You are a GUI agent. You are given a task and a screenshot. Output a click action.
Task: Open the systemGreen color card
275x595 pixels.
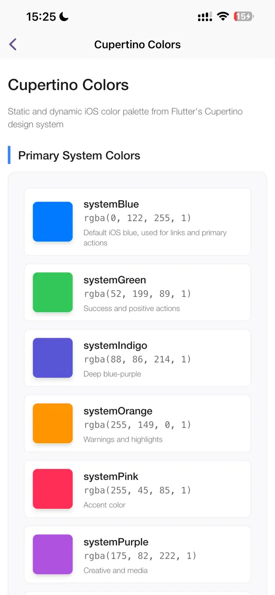click(137, 292)
